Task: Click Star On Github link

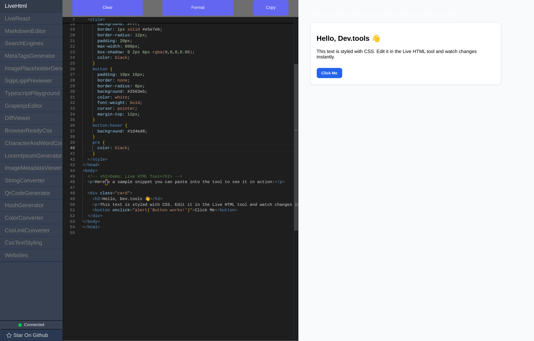Action: click(x=31, y=335)
